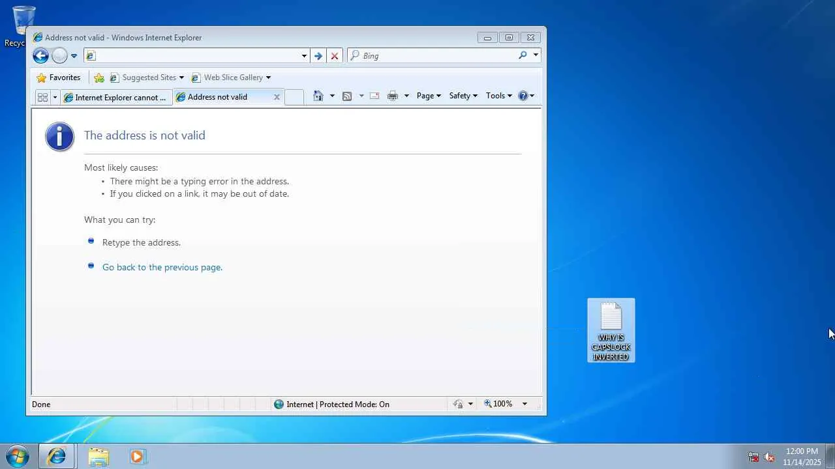Click the greyed Forward navigation button

click(x=59, y=56)
